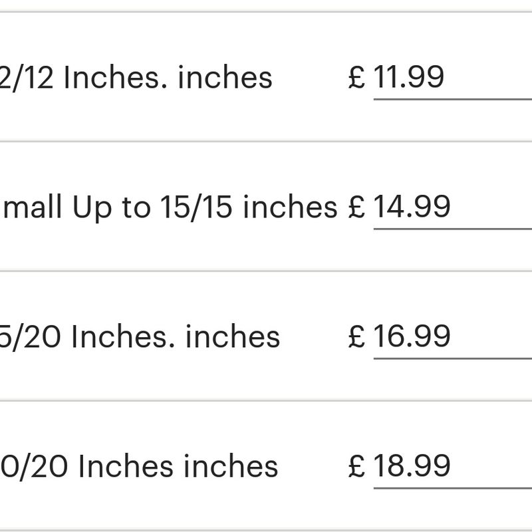532x532 pixels.
Task: Click the underline below the 11.99 price
Action: pos(452,99)
